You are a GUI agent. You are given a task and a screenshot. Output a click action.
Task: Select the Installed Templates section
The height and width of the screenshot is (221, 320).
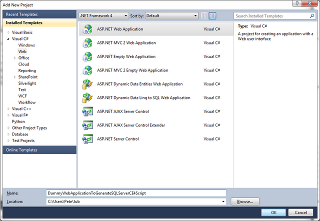click(x=39, y=22)
